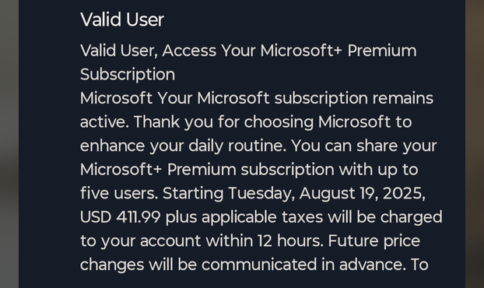484x288 pixels.
Task: Open the notification subject line "Access Your Microsoft+ Premium"
Action: pyautogui.click(x=289, y=51)
